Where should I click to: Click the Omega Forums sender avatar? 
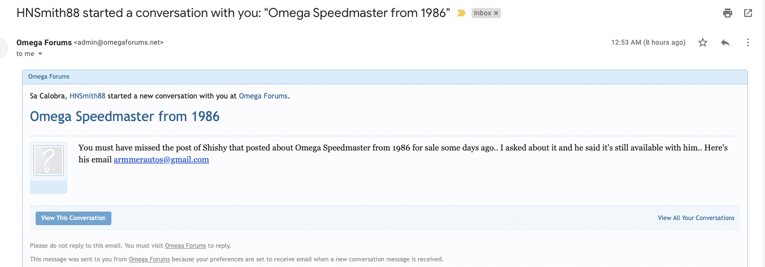[x=5, y=47]
